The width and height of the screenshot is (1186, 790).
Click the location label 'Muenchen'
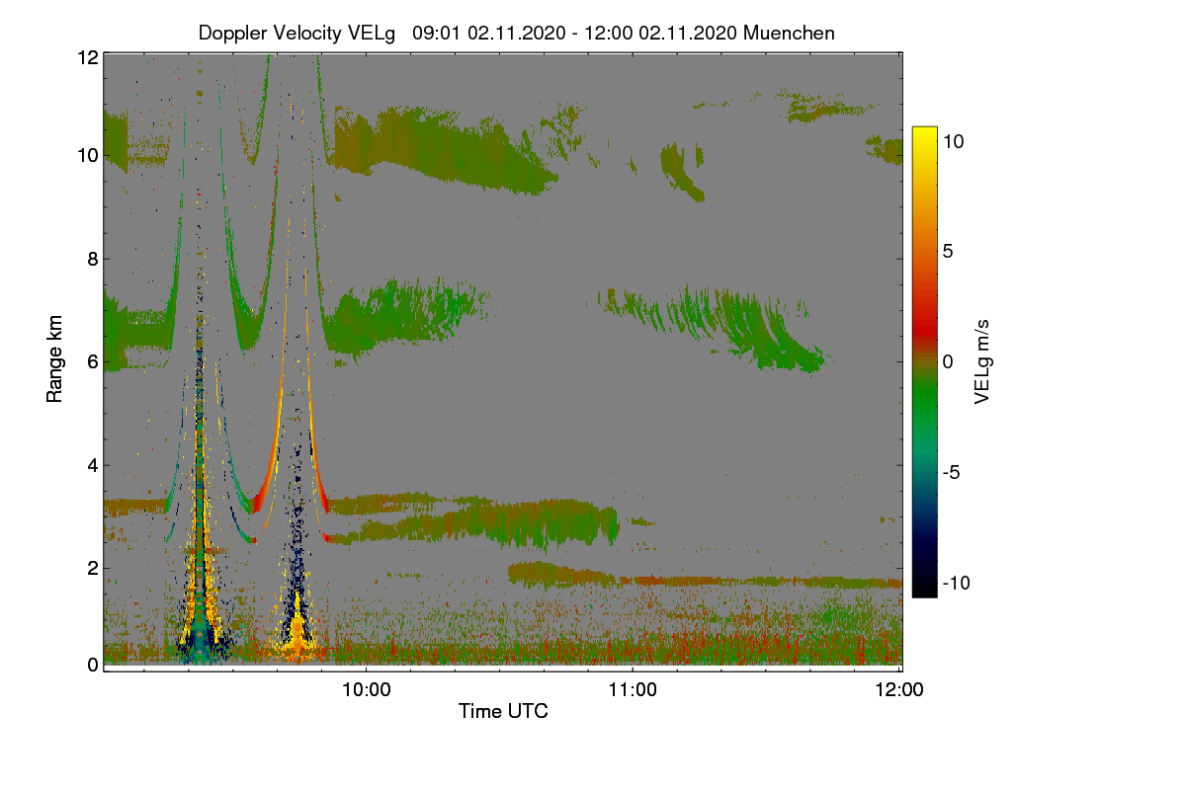(789, 33)
